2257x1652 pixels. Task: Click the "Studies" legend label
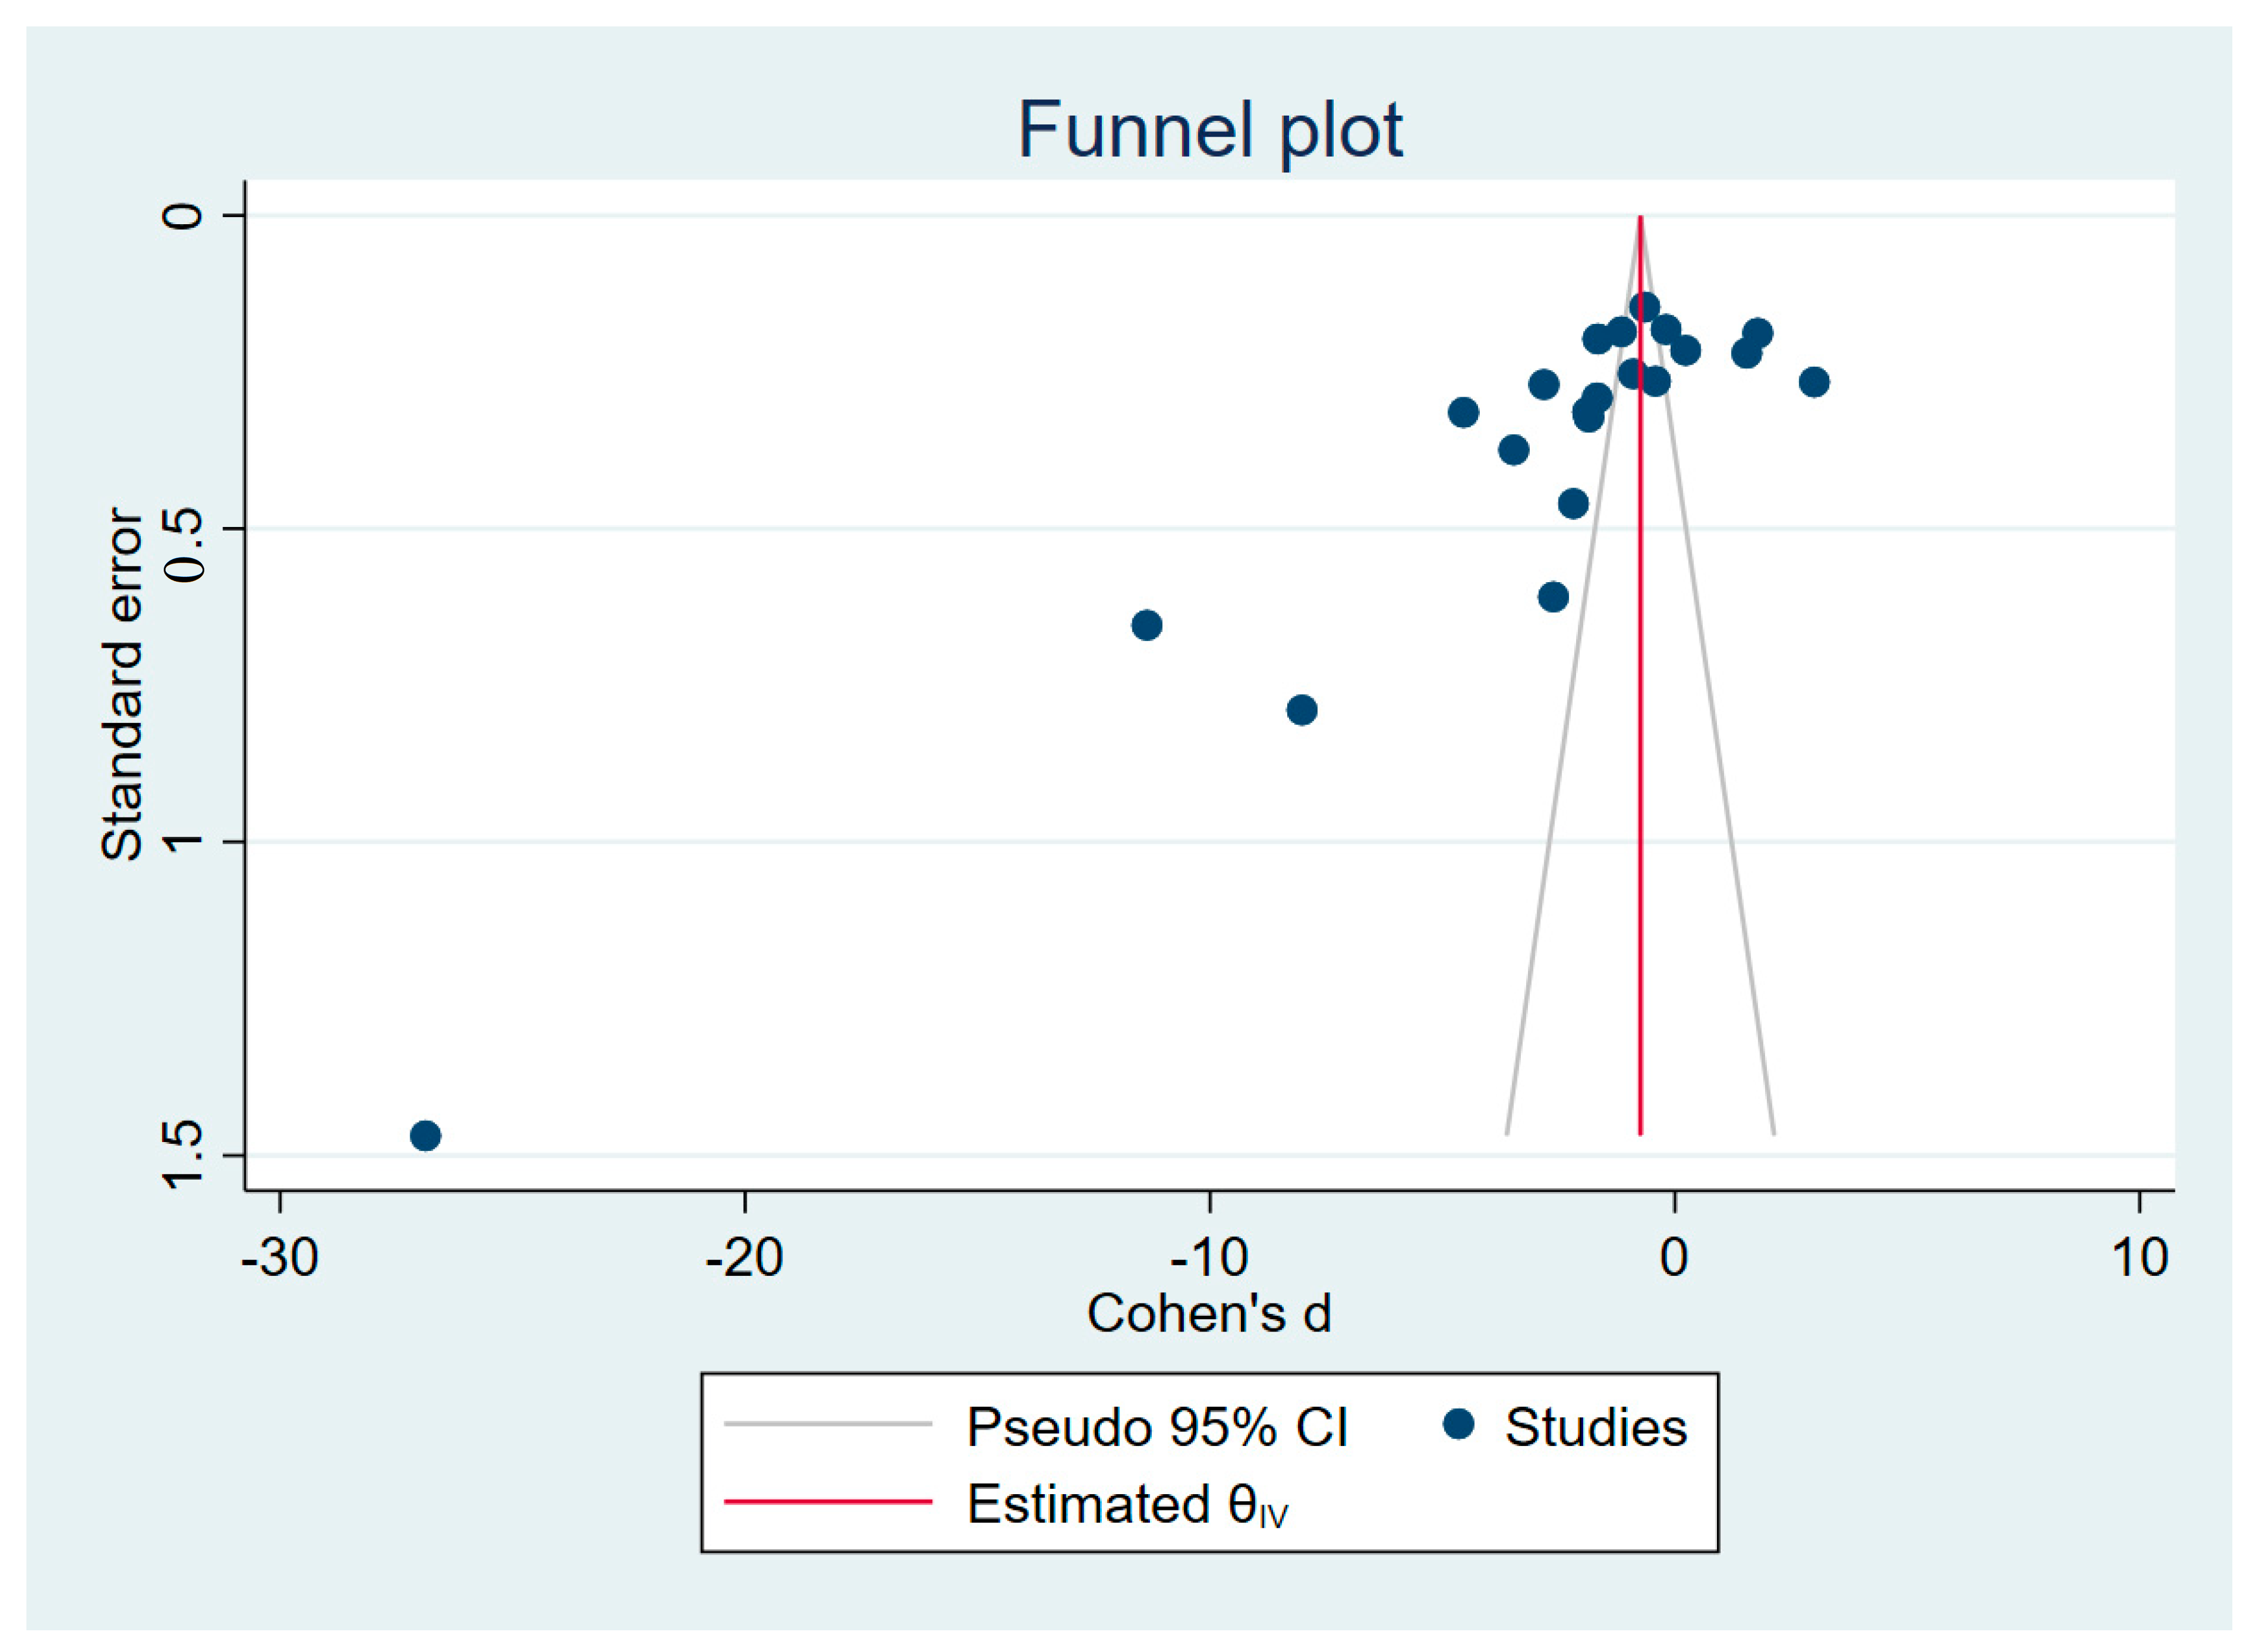(x=1596, y=1427)
